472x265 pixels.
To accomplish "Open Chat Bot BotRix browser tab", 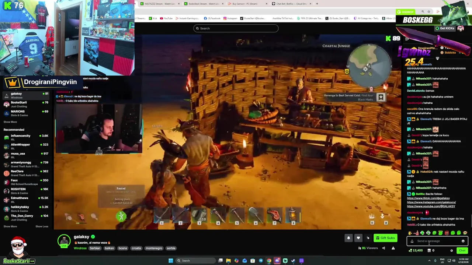I will coord(291,4).
